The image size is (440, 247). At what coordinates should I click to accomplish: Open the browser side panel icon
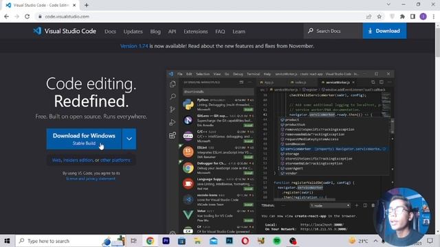click(x=412, y=16)
